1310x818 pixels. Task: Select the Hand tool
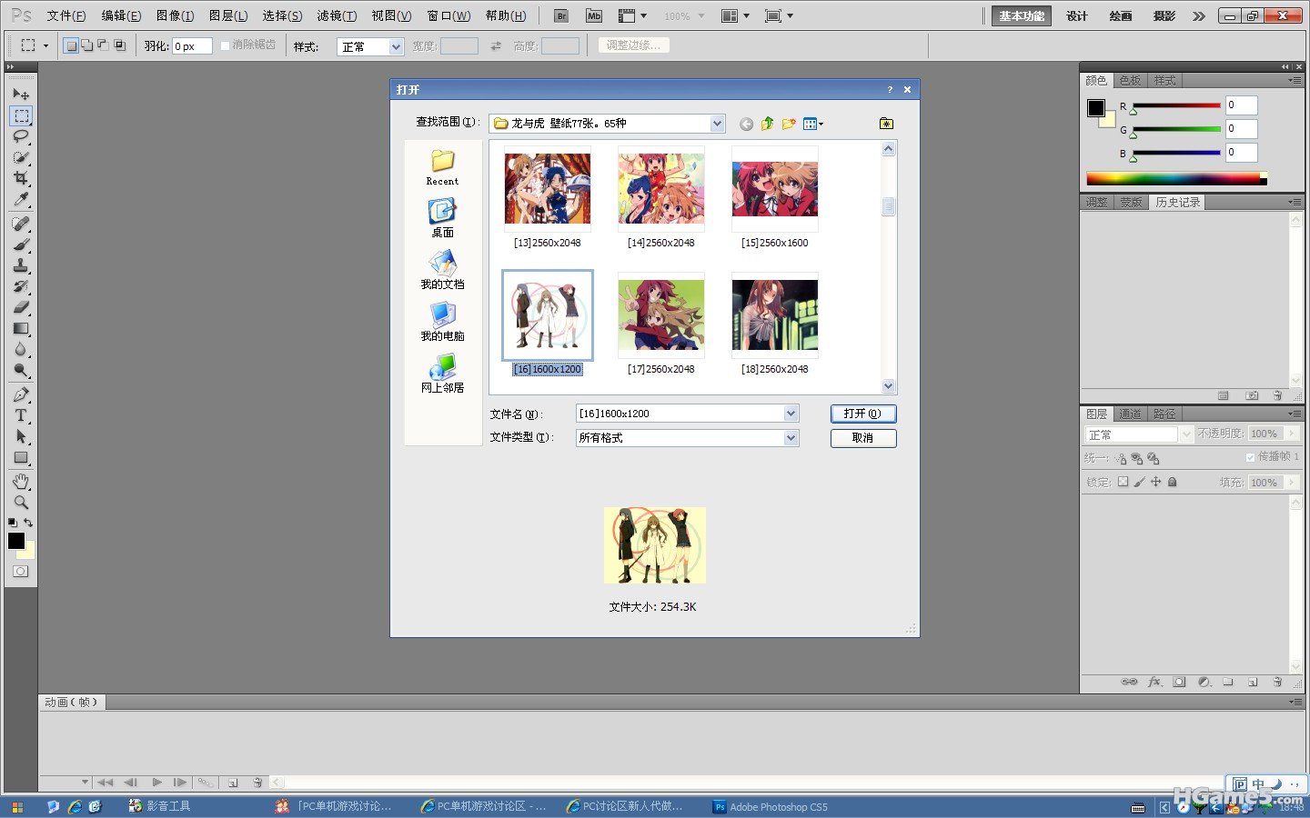(x=21, y=481)
